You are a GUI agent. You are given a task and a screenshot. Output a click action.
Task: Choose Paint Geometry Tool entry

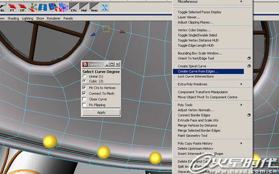tap(193, 135)
